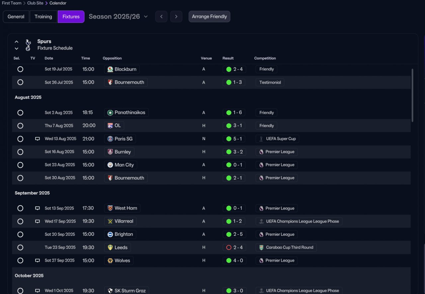Select the radio button for Burnley fixture
This screenshot has height=294, width=425.
pyautogui.click(x=20, y=152)
